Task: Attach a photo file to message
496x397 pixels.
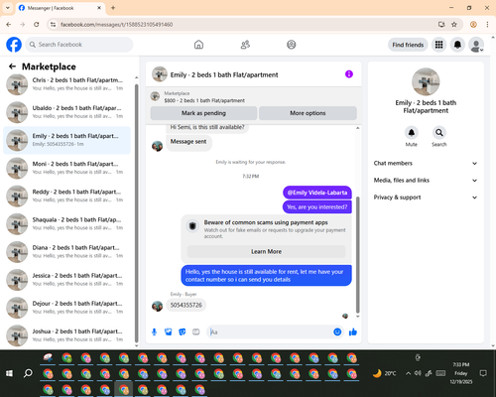Action: click(169, 331)
